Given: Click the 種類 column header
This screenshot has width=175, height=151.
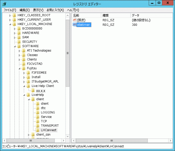Looking at the screenshot, I should tap(116, 16).
